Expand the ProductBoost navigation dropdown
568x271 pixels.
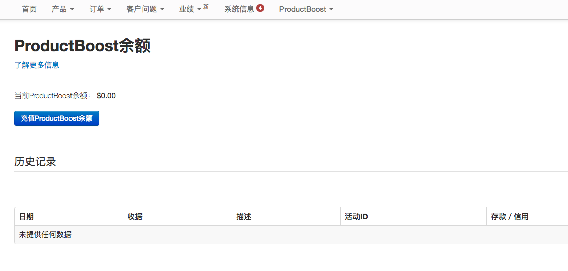click(x=306, y=9)
